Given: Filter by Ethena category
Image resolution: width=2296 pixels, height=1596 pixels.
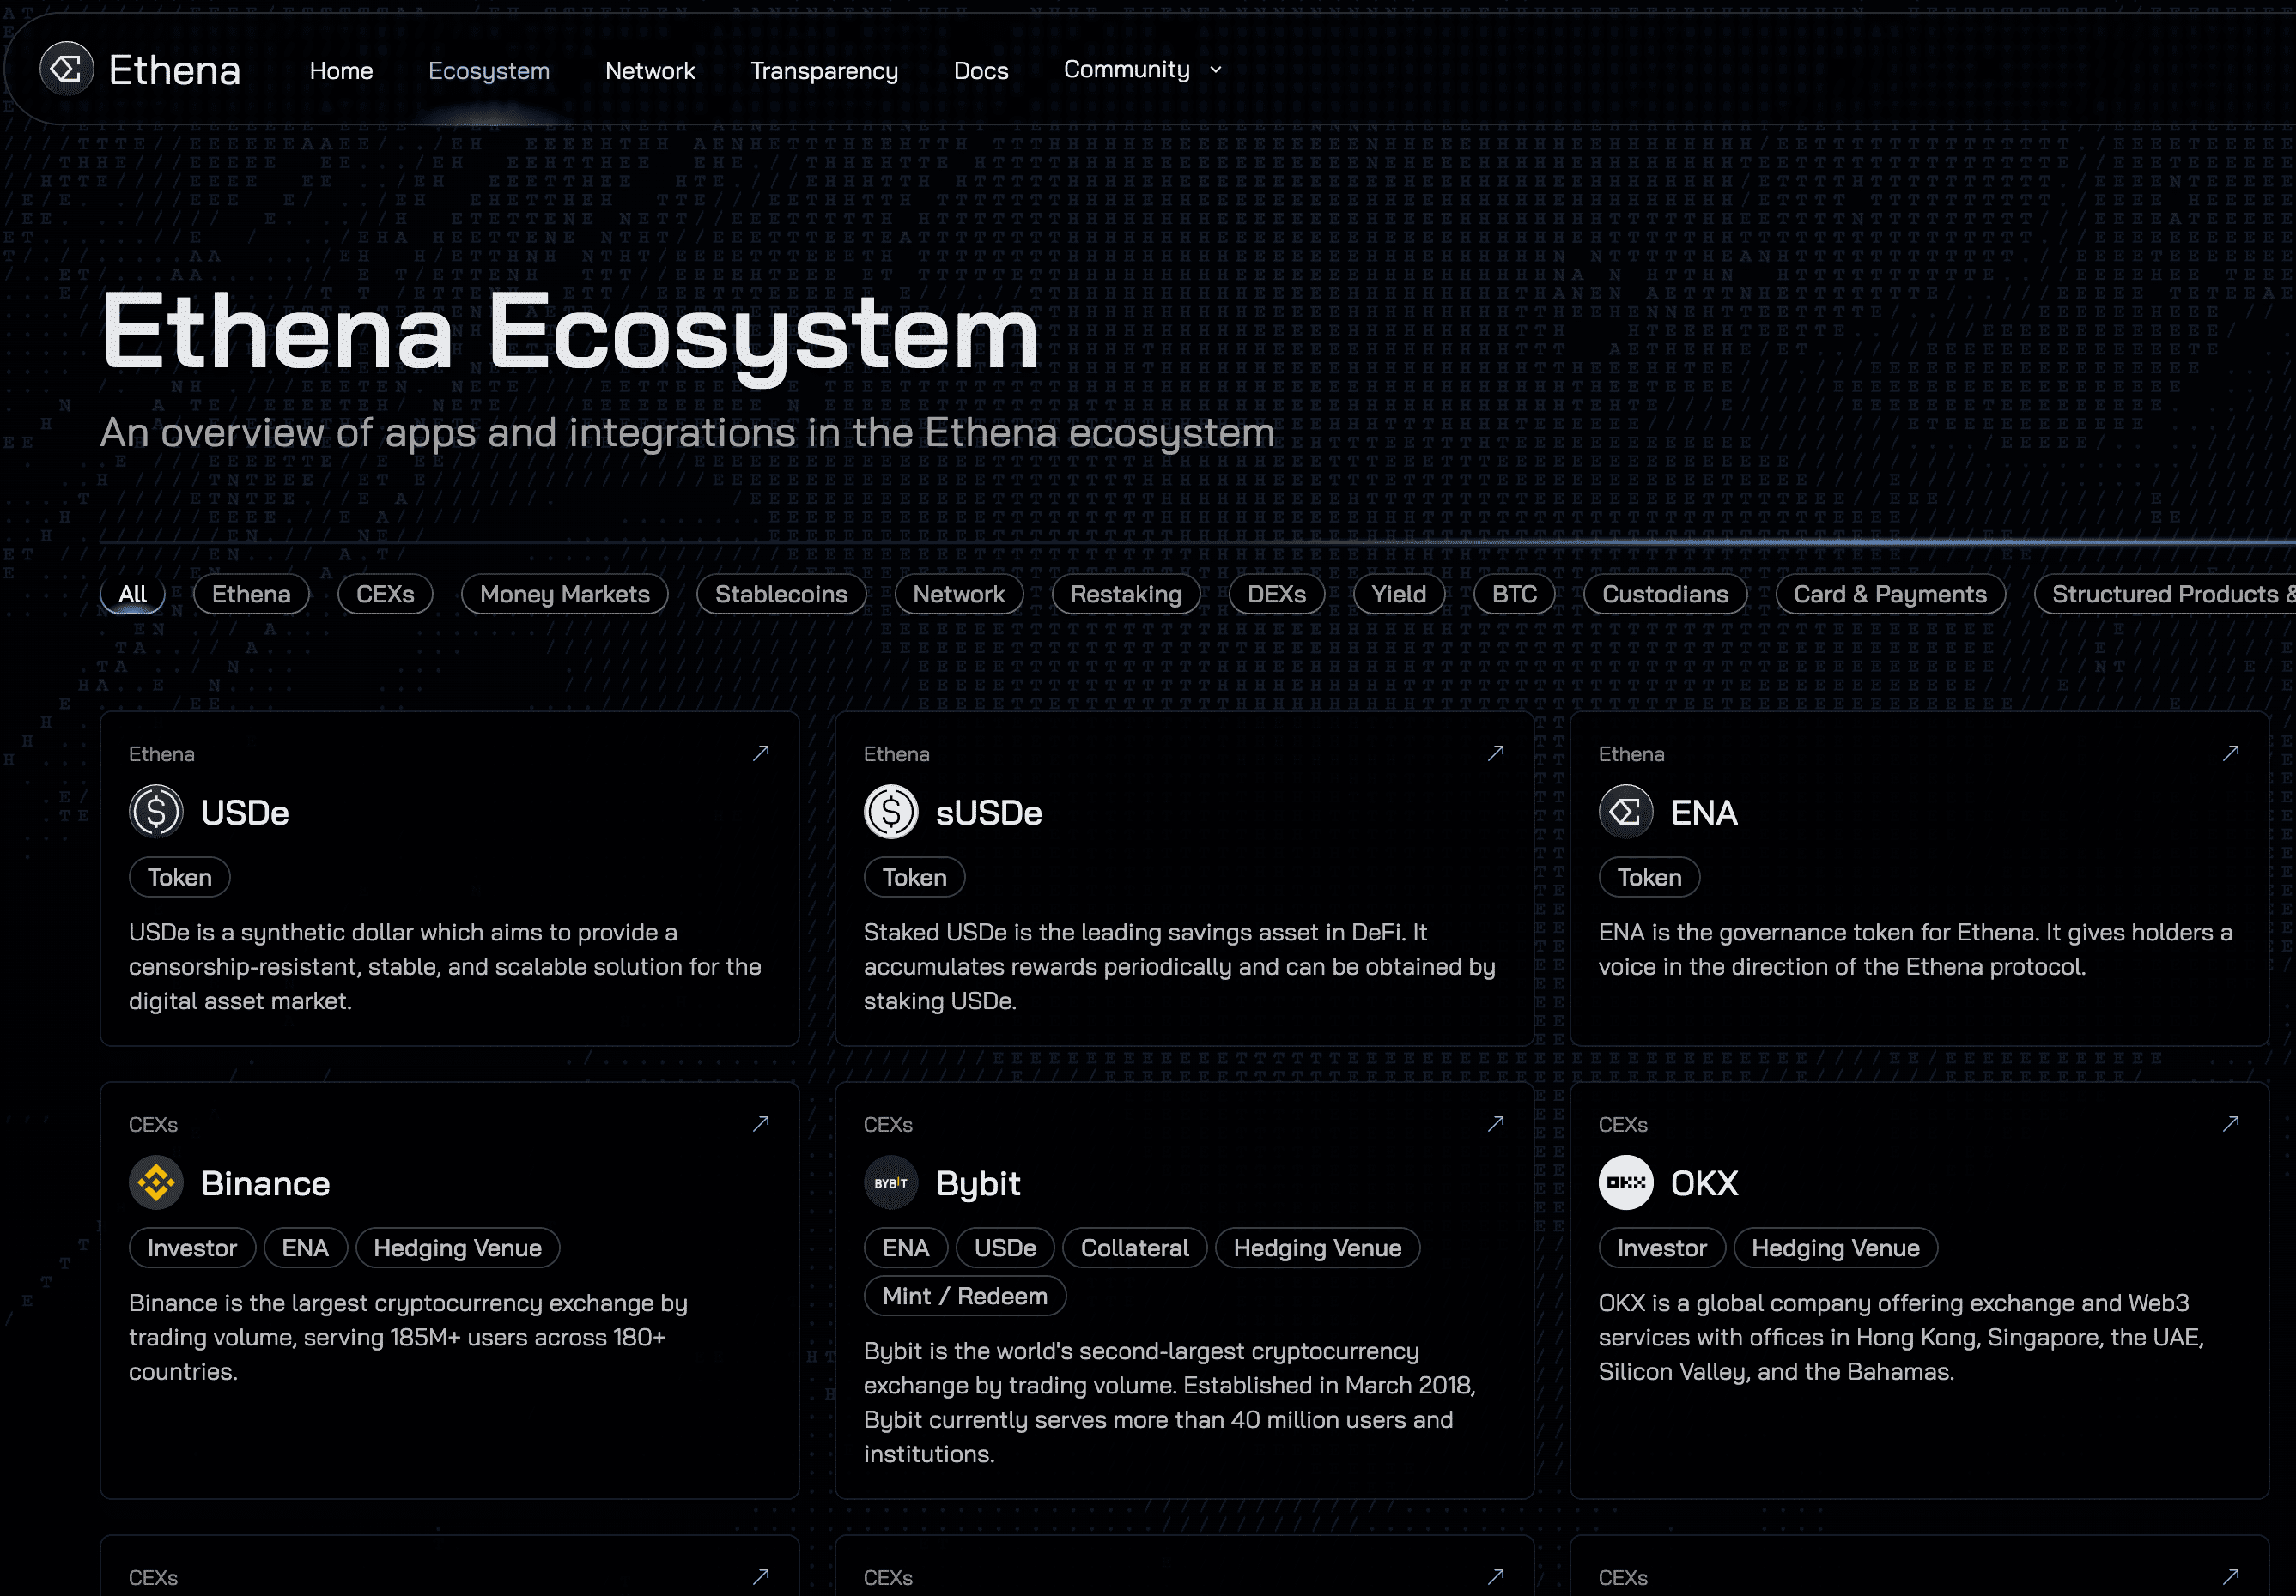Looking at the screenshot, I should coord(251,595).
